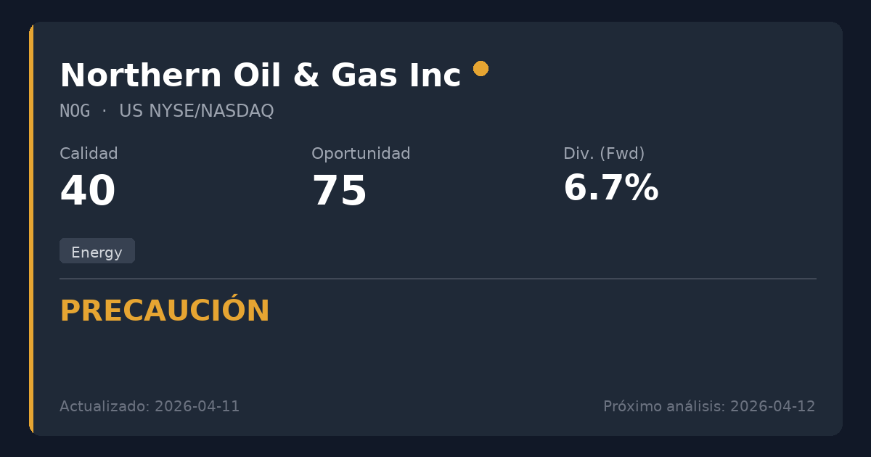Viewport: 871px width, 457px height.
Task: Click the Oportunidad label
Action: pyautogui.click(x=361, y=154)
